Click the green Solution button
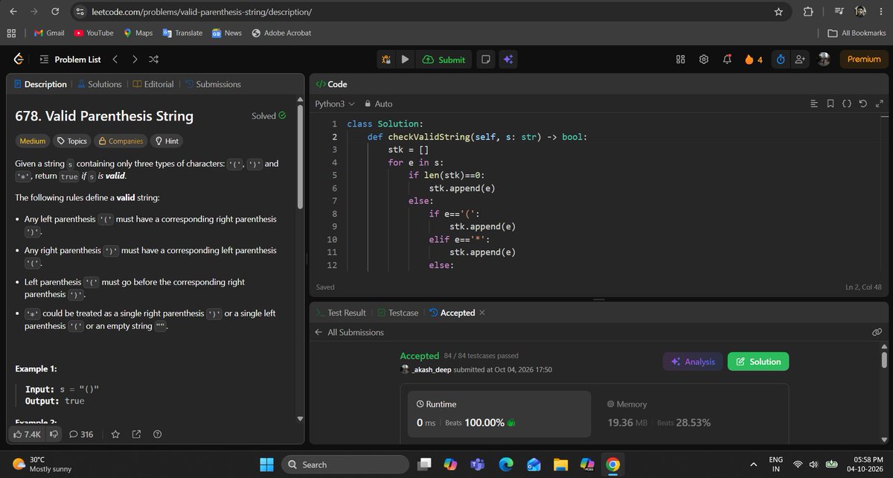 (758, 362)
